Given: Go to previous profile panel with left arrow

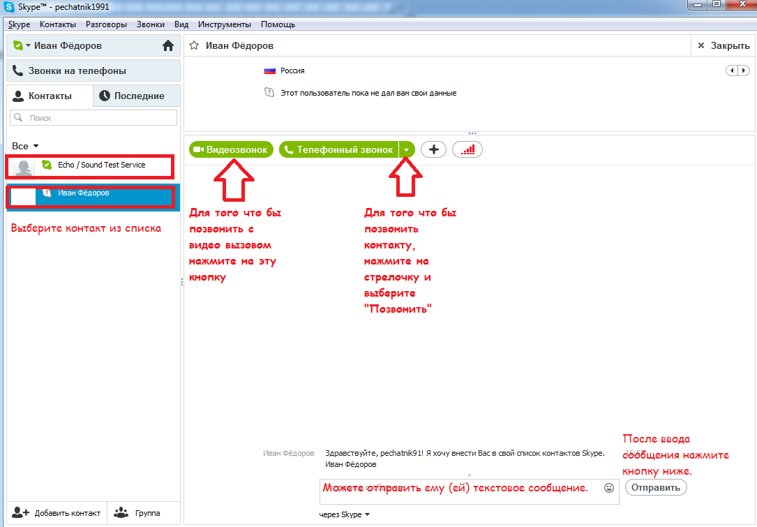Looking at the screenshot, I should (732, 70).
